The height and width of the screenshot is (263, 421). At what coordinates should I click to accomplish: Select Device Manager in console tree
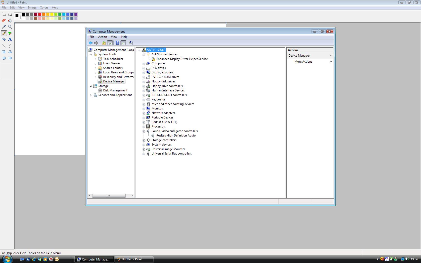114,81
